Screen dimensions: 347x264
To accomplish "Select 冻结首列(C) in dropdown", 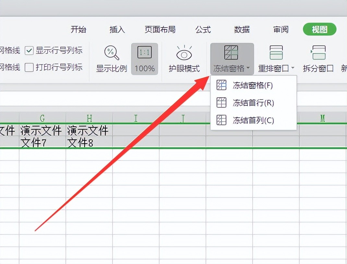I will click(253, 121).
